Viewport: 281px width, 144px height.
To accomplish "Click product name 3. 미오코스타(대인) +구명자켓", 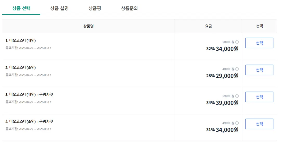I will pyautogui.click(x=29, y=94).
